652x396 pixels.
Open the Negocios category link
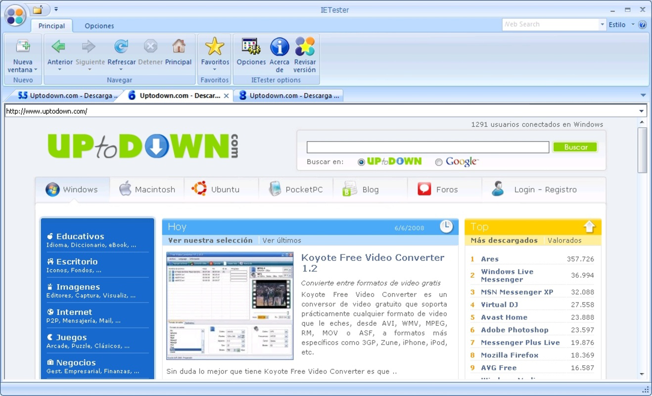pos(76,363)
